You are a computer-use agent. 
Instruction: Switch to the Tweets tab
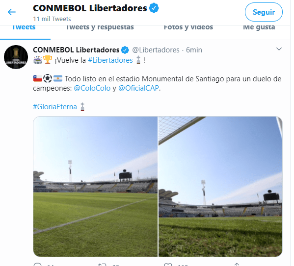(x=24, y=27)
